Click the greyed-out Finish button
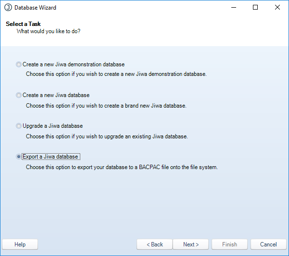This screenshot has height=256, width=289. point(229,244)
